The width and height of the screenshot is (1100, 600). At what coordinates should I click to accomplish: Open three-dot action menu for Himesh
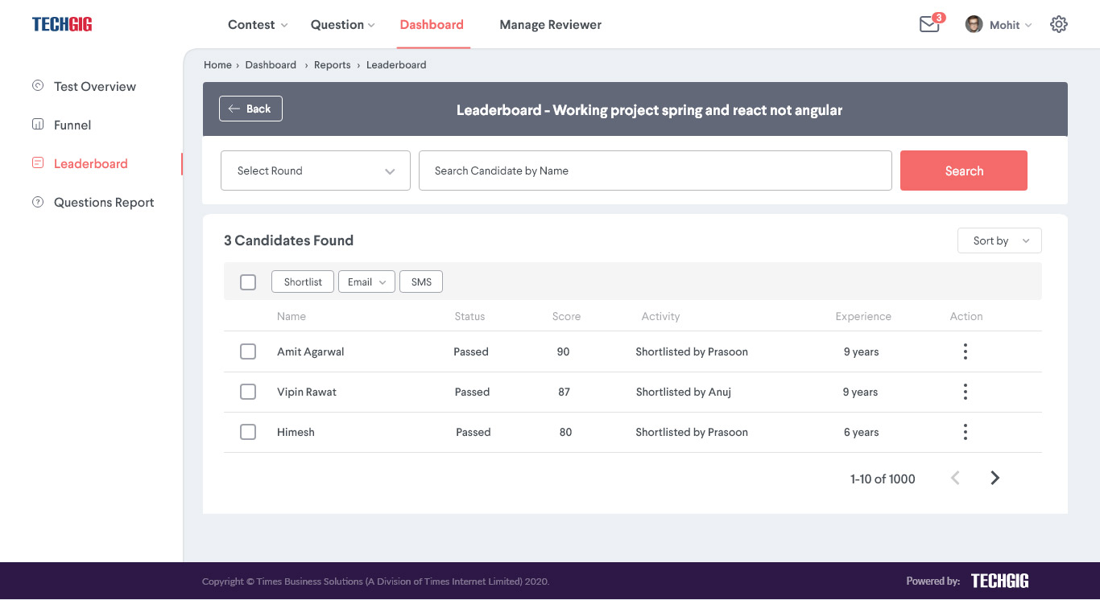click(965, 432)
